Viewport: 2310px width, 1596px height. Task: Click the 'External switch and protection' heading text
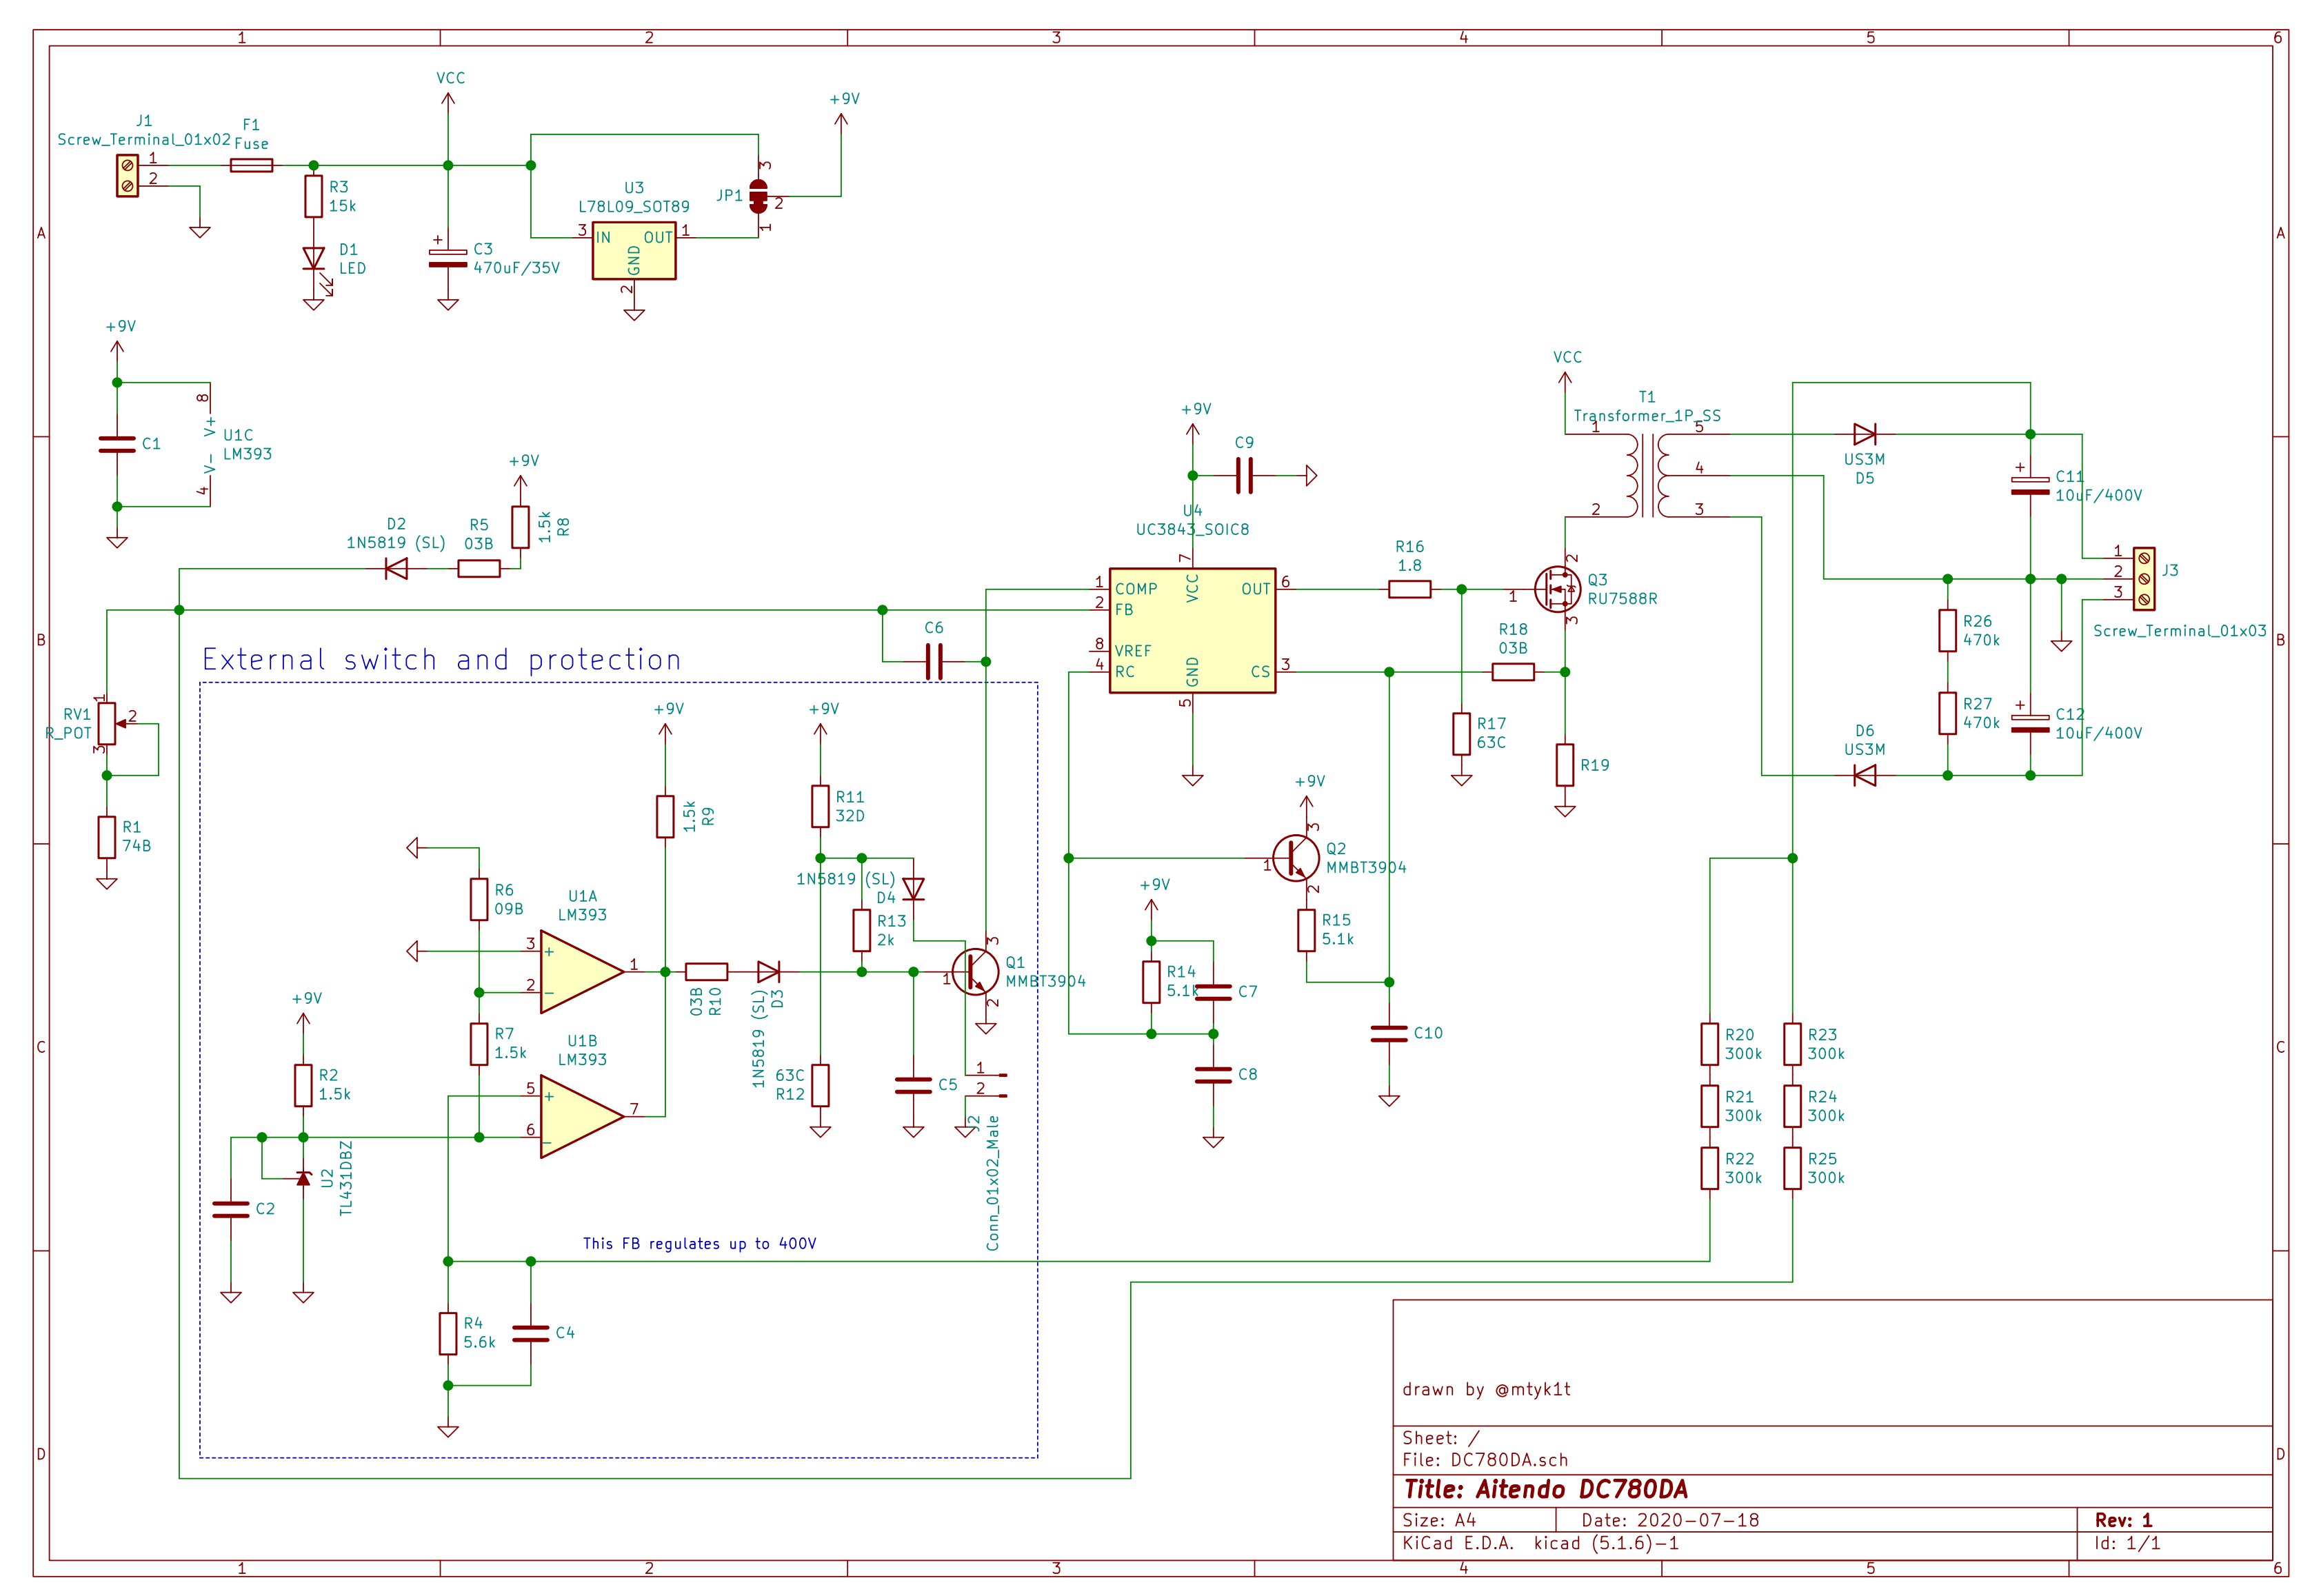point(441,660)
